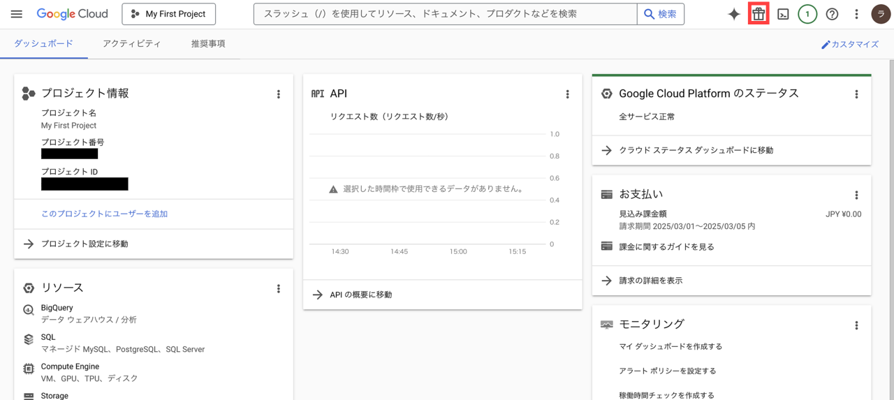The image size is (894, 400).
Task: Open the monitoring card options menu
Action: click(x=856, y=325)
